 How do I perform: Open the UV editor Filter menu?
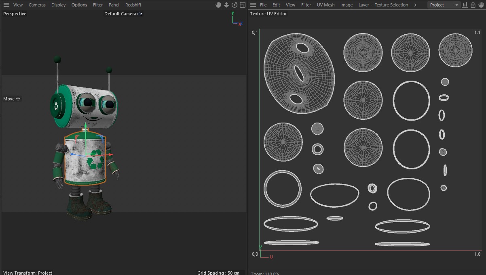click(x=306, y=5)
